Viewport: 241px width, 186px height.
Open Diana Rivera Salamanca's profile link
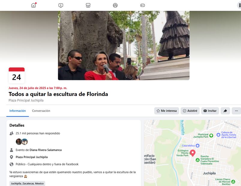tap(46, 150)
